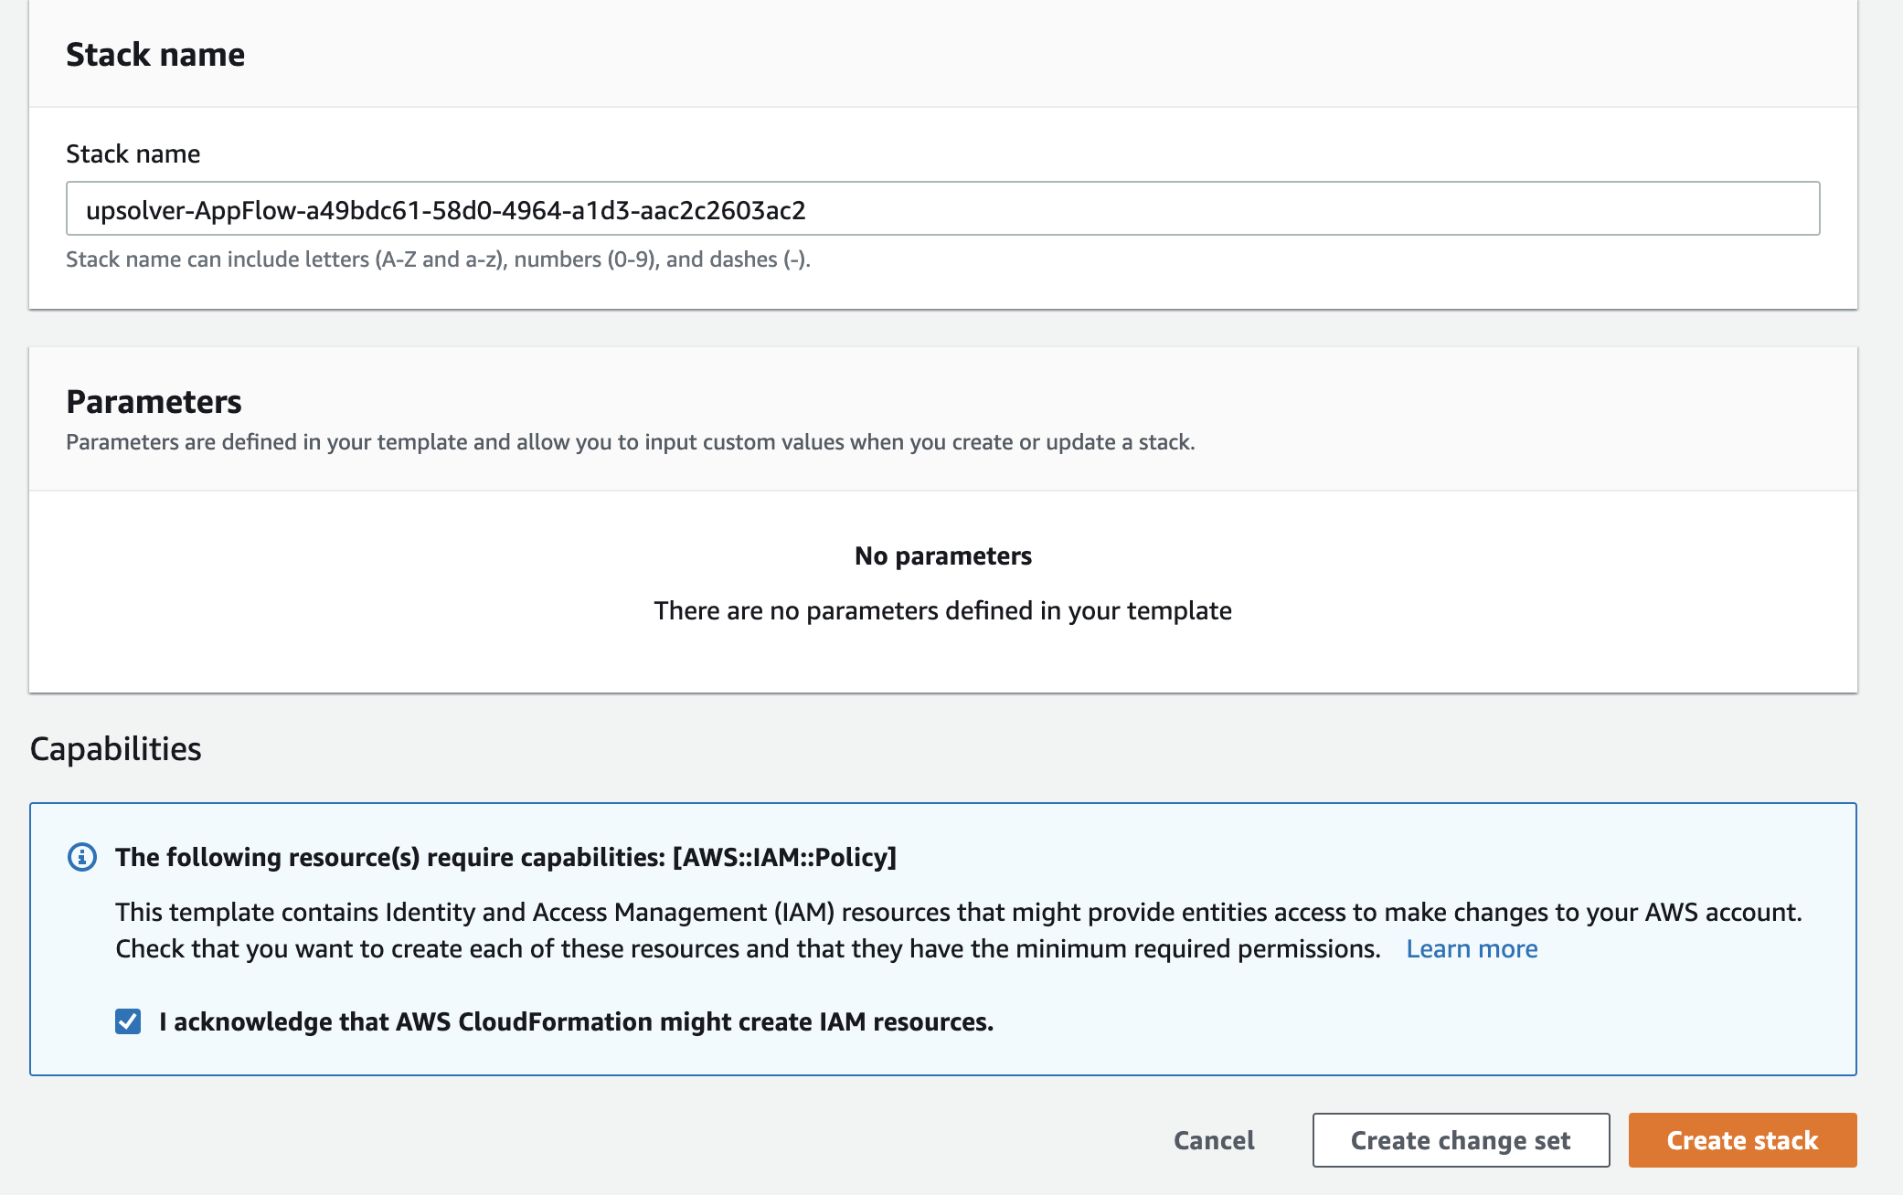Click the 'Stack name' section heading
1903x1195 pixels.
pos(155,54)
